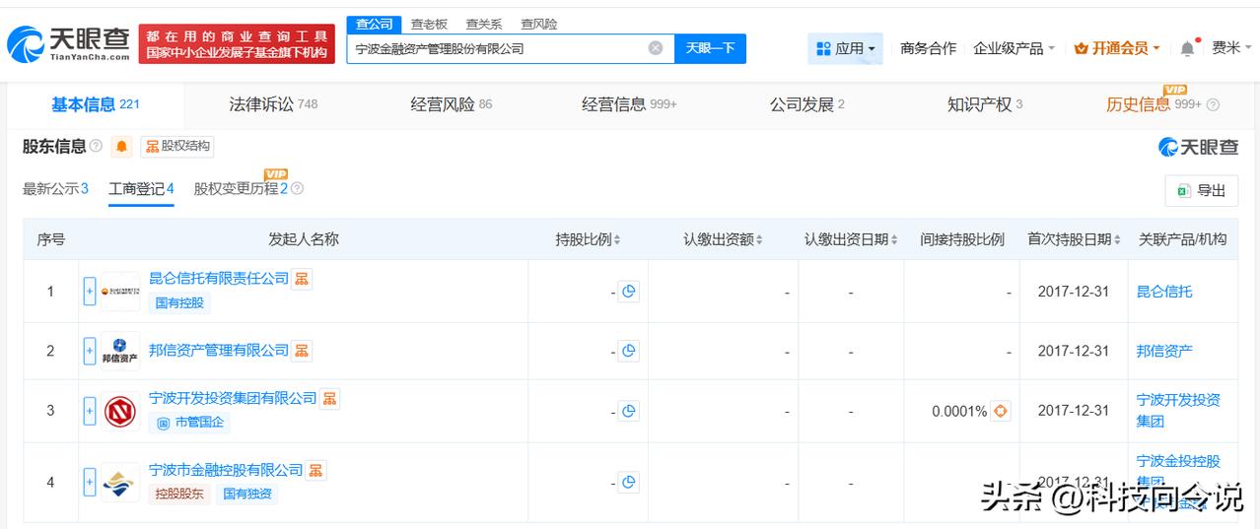Select the 工商登记 sub-tab
The image size is (1260, 529).
[x=141, y=188]
